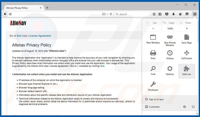Viewport: 200px width, 117px height.
Task: Click 'Browser language setting' bullet text
Action: [31, 88]
